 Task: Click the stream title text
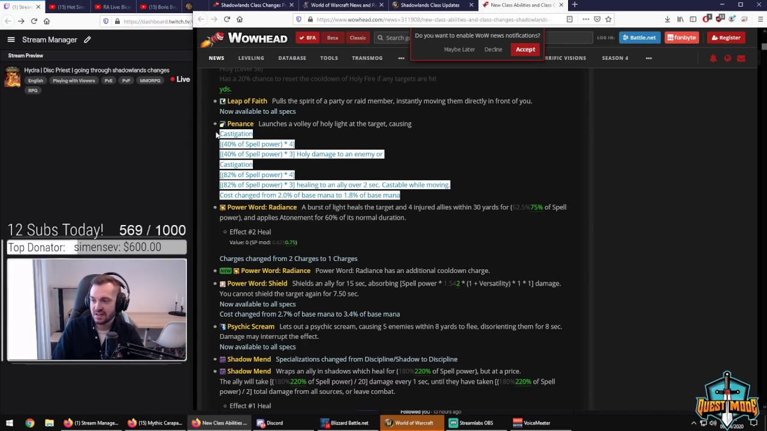pos(96,70)
